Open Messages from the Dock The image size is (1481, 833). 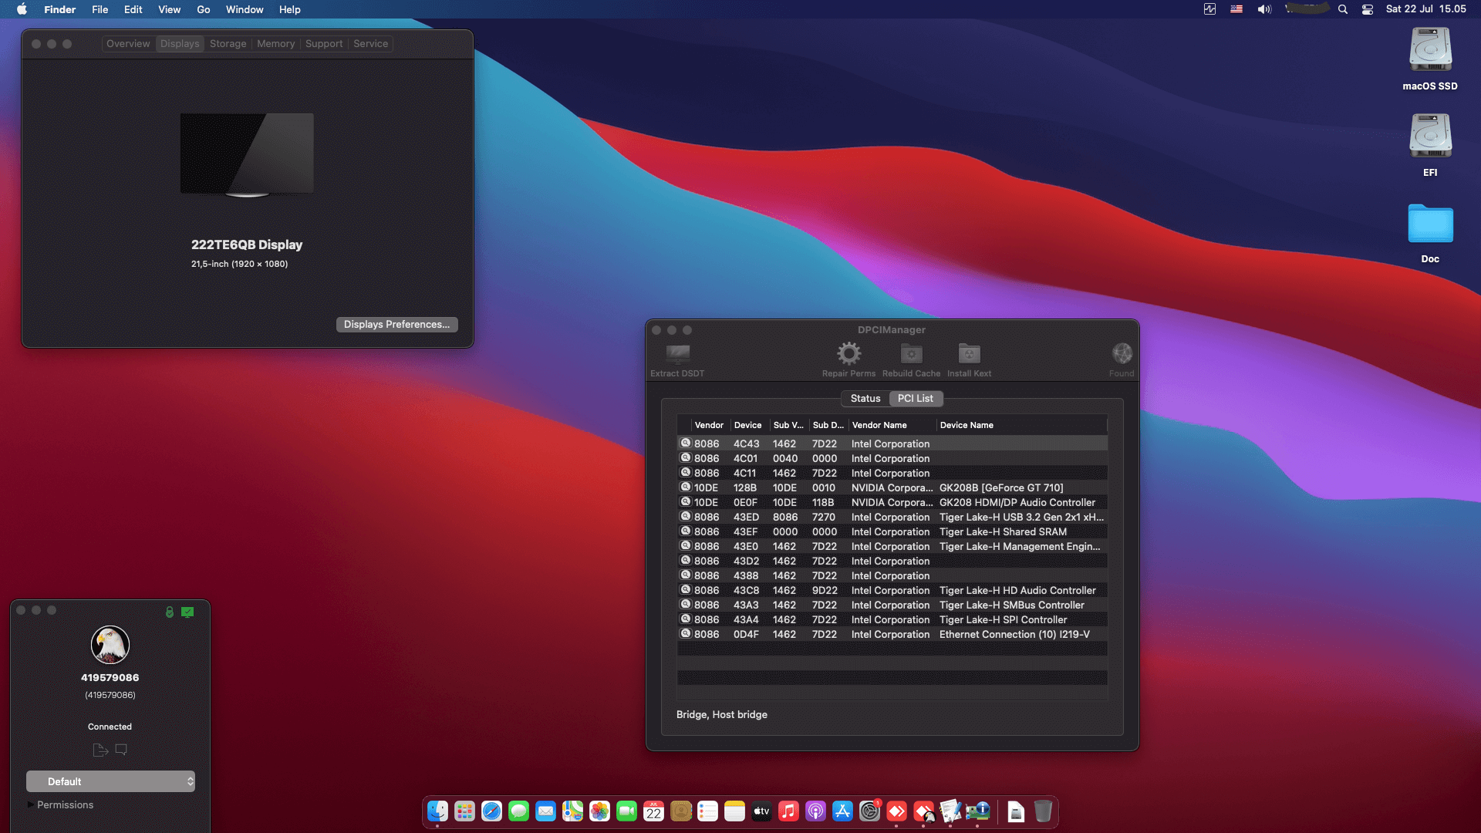point(518,811)
